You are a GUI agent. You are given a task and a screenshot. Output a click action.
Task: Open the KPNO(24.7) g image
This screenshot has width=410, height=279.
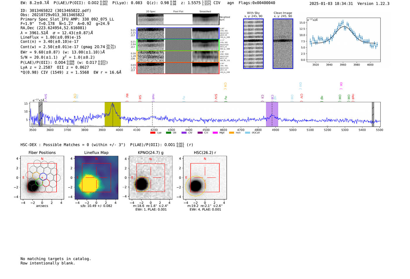(151, 178)
